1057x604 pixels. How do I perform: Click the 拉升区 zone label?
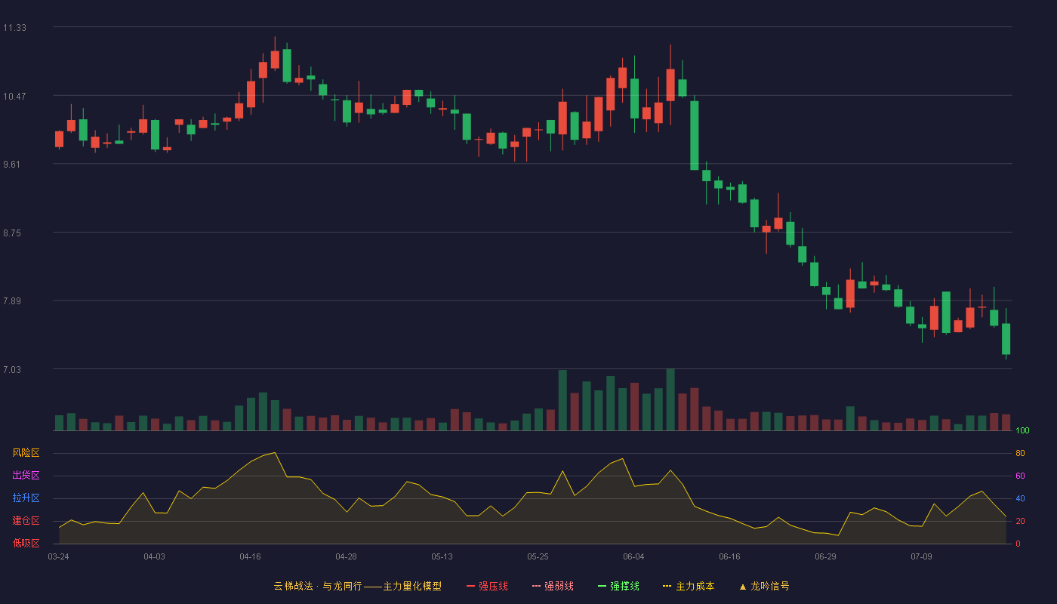coord(26,498)
